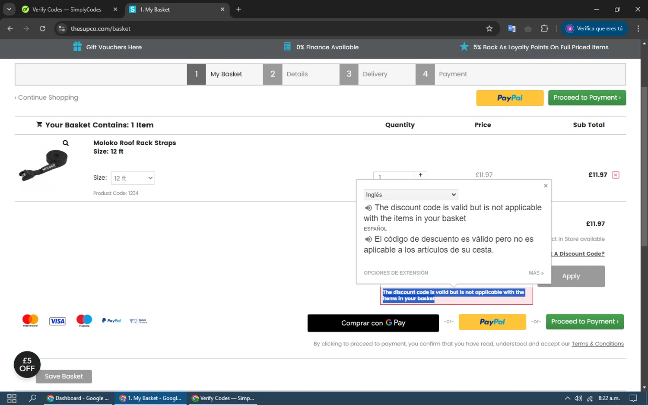Click the bottom PayPal button

(492, 322)
